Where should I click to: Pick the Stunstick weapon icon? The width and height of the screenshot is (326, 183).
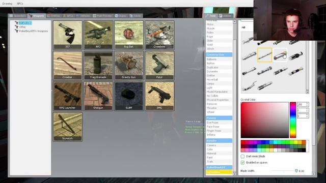(68, 127)
